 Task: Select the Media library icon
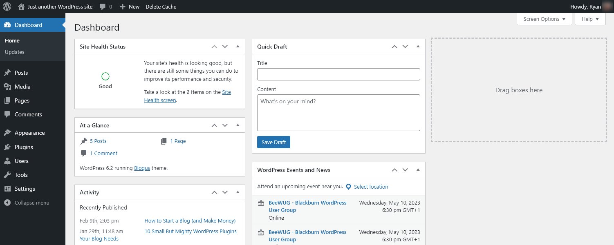tap(8, 87)
